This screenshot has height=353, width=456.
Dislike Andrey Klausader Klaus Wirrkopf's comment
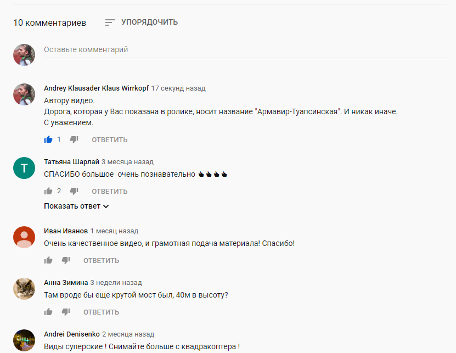click(x=74, y=140)
